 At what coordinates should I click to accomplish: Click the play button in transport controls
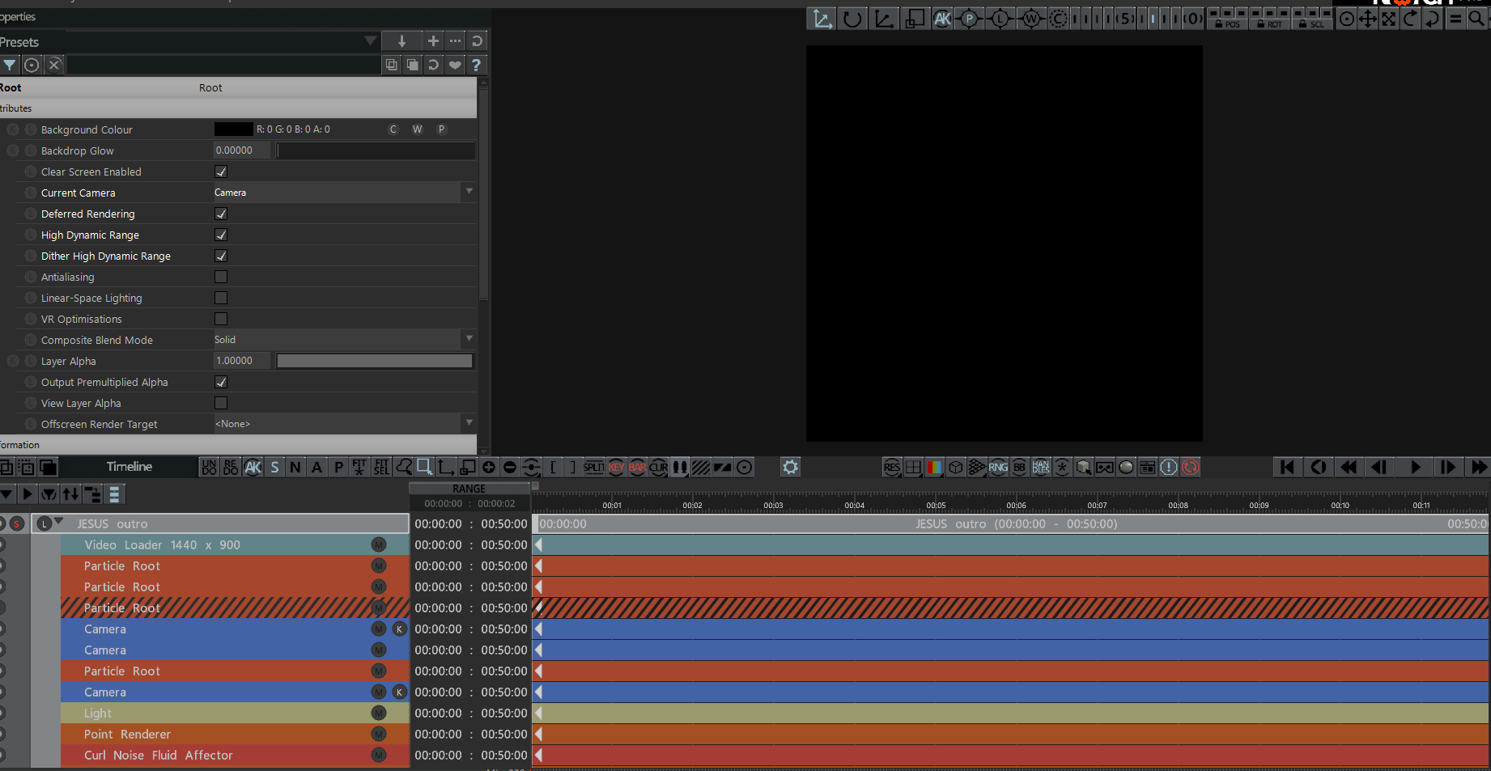(1415, 467)
